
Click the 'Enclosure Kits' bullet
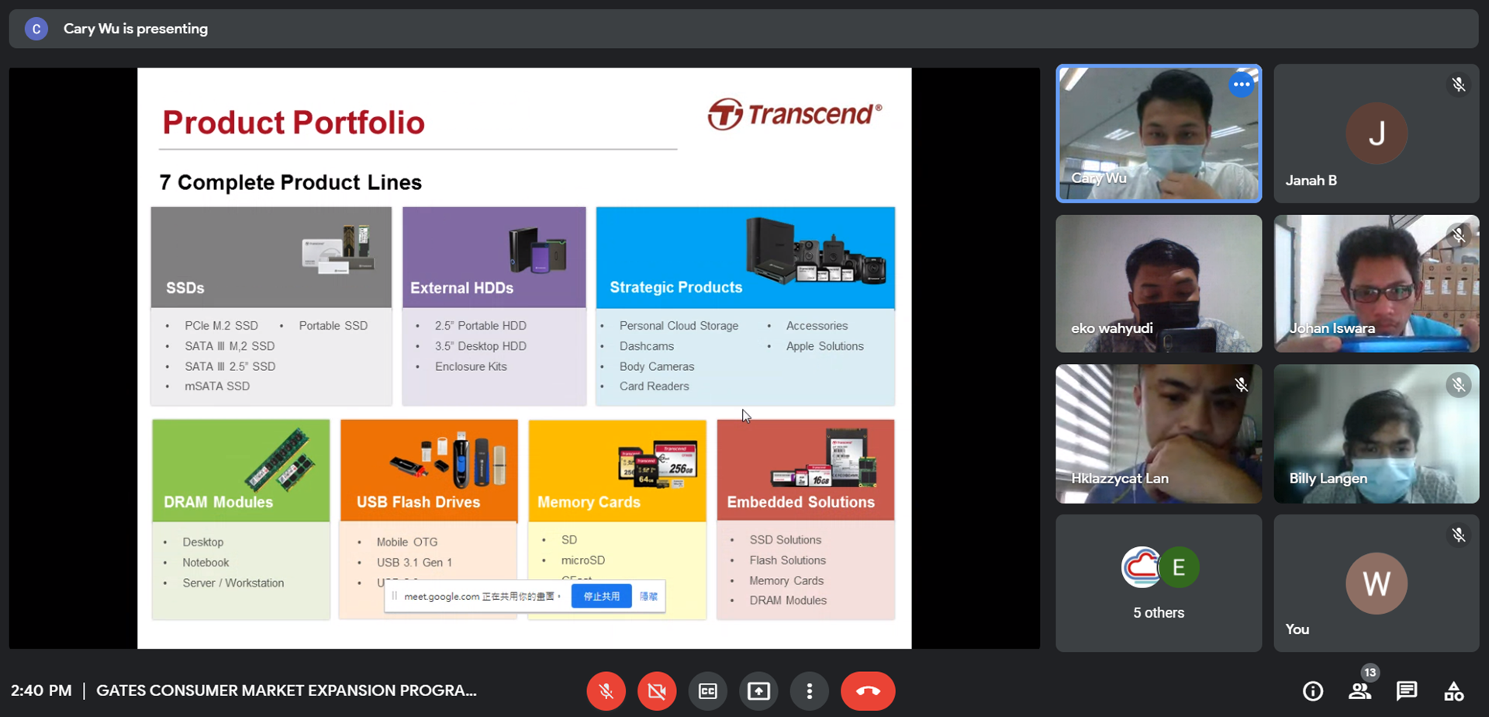point(471,366)
